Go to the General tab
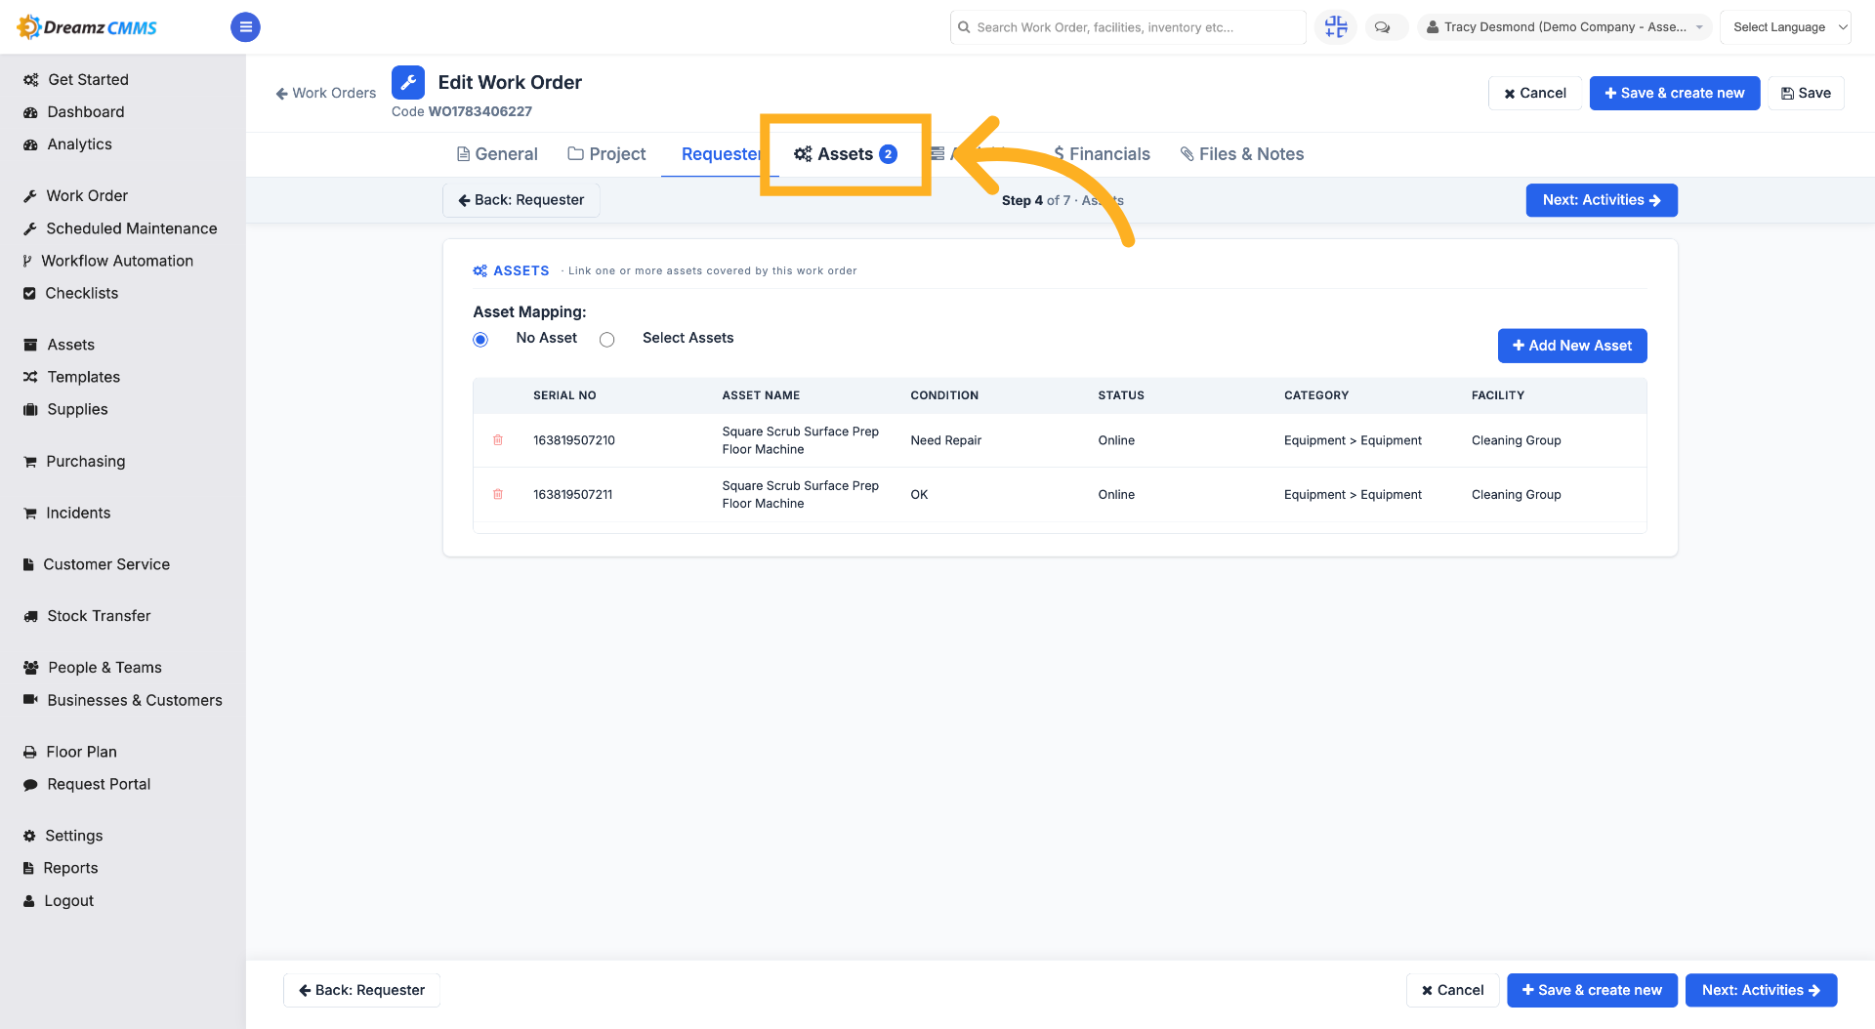 [x=497, y=154]
